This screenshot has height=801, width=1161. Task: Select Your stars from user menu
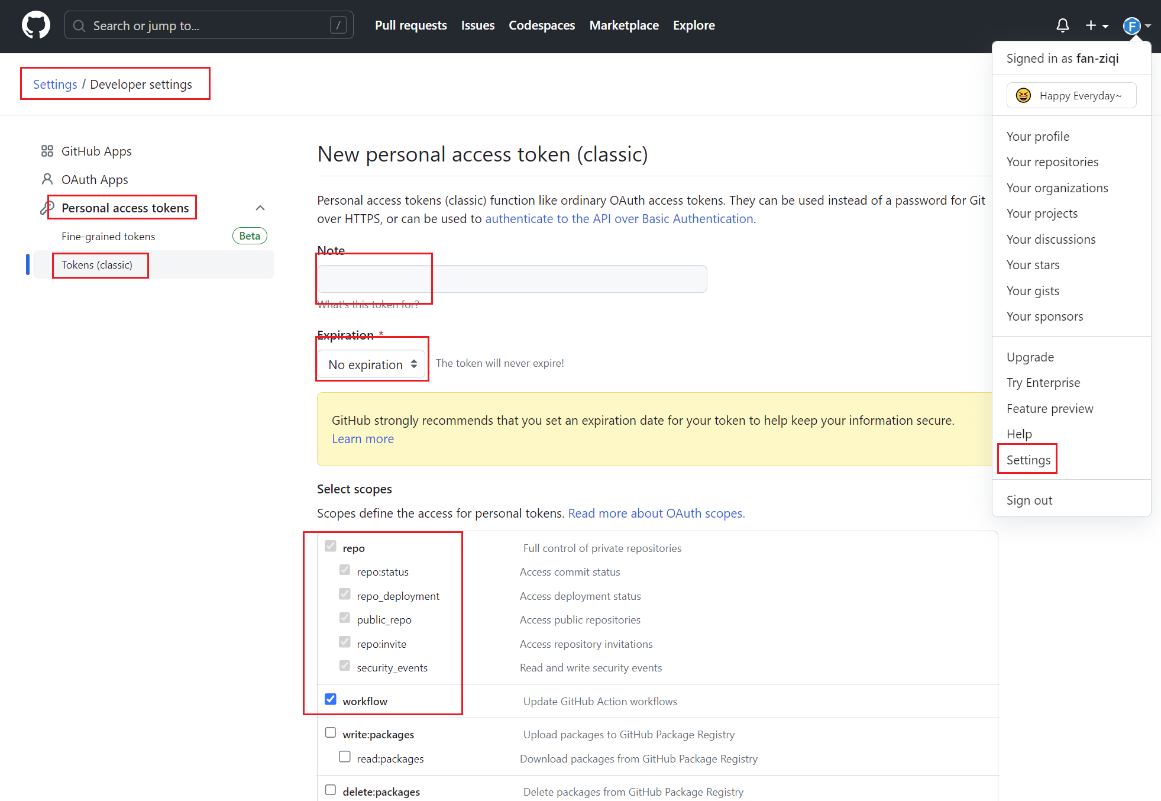coord(1033,265)
